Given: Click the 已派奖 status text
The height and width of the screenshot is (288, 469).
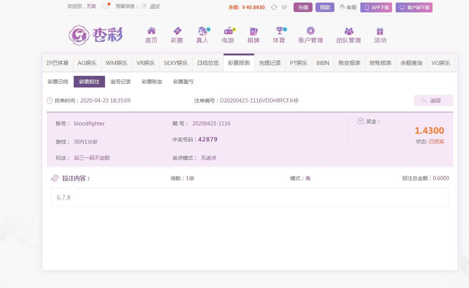Looking at the screenshot, I should pos(437,141).
